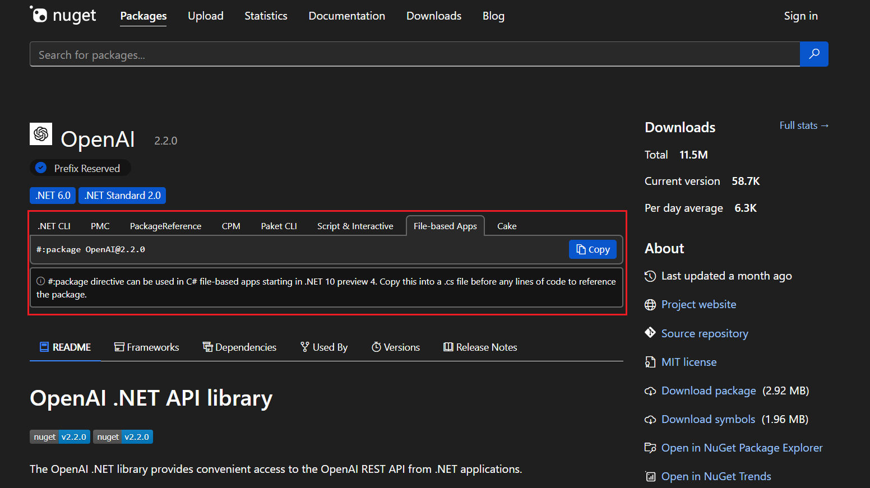Open the Project website link
The height and width of the screenshot is (488, 870).
click(698, 304)
